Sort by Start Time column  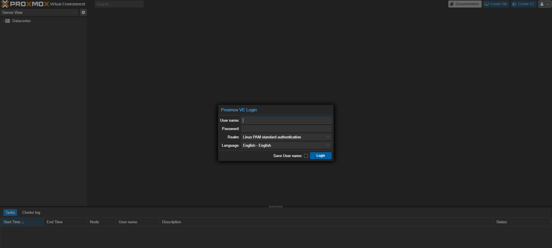[x=22, y=222]
